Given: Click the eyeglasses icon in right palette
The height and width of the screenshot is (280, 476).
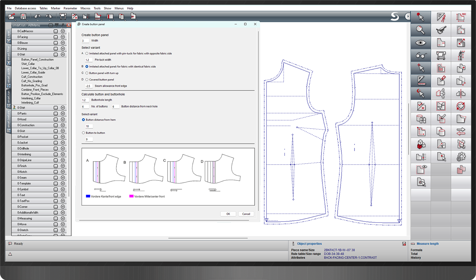Looking at the screenshot, I should tap(421, 56).
